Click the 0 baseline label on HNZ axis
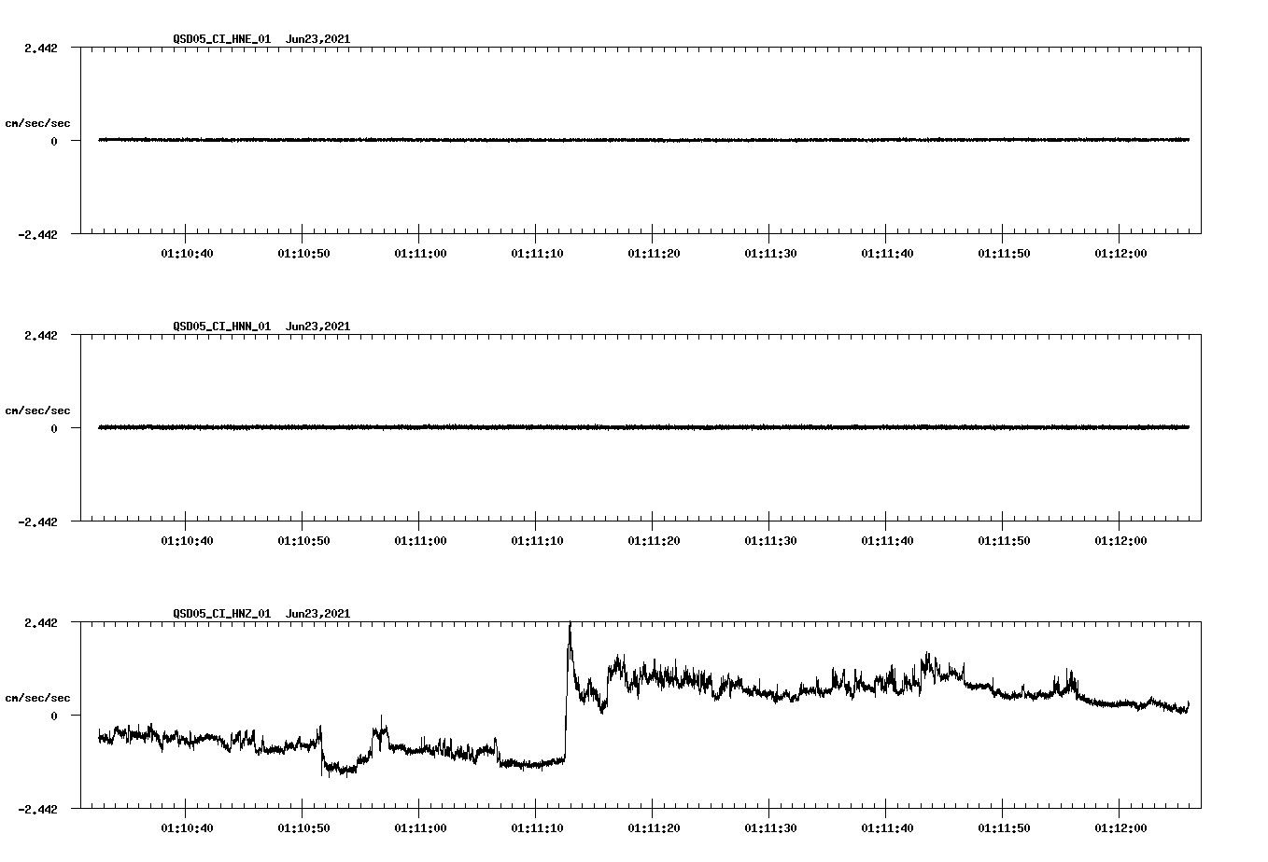This screenshot has height=862, width=1268. pos(54,716)
